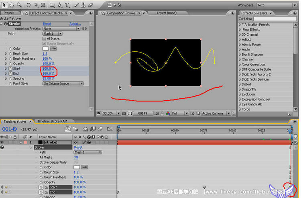Select the Pen tool
The height and width of the screenshot is (198, 301).
[60, 5]
